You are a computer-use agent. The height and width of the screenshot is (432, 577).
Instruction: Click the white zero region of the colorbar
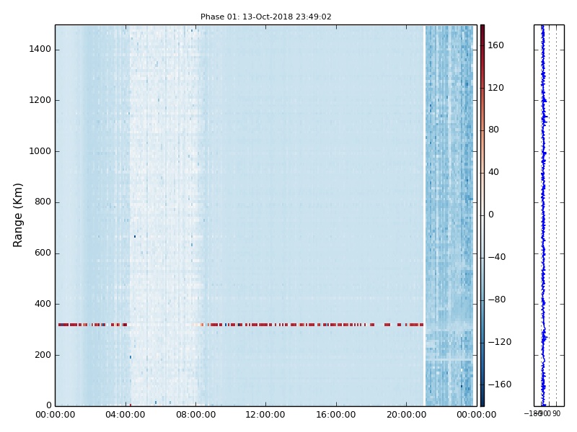point(483,215)
